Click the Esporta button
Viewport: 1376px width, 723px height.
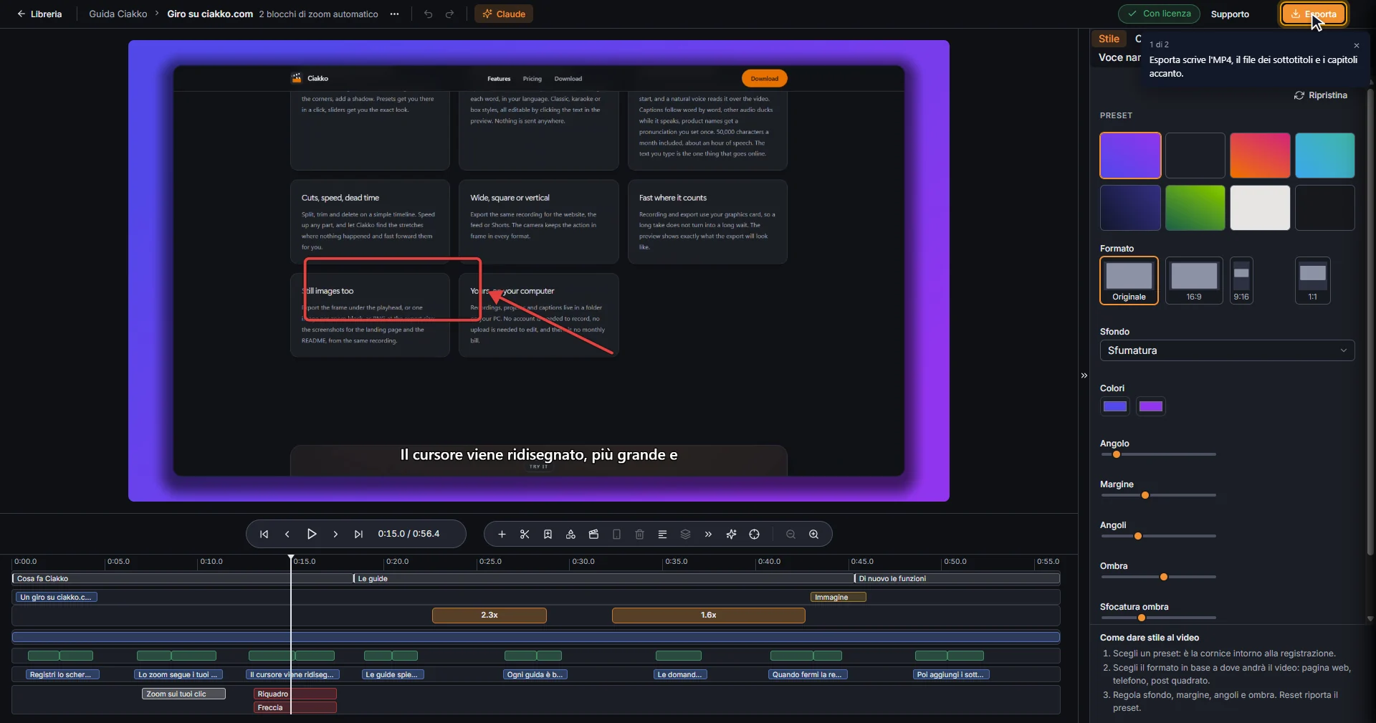click(x=1314, y=14)
